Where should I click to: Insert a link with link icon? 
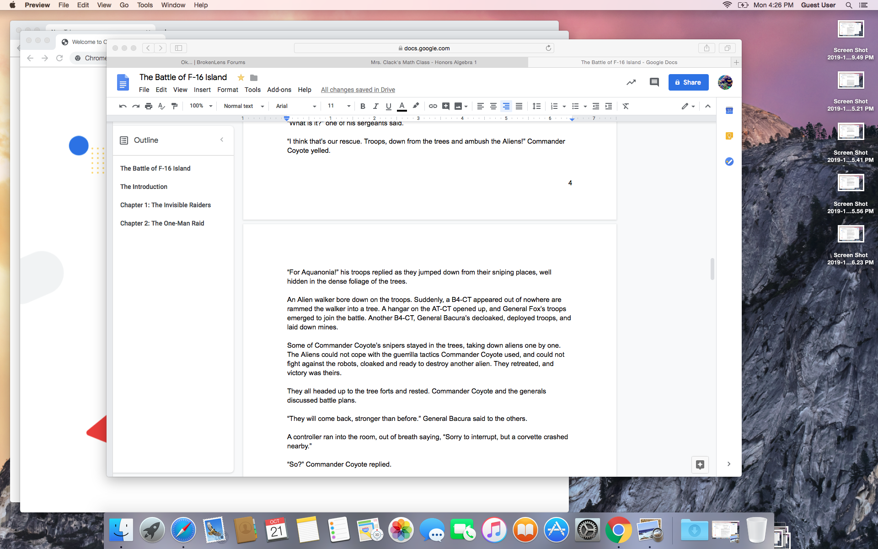click(433, 106)
